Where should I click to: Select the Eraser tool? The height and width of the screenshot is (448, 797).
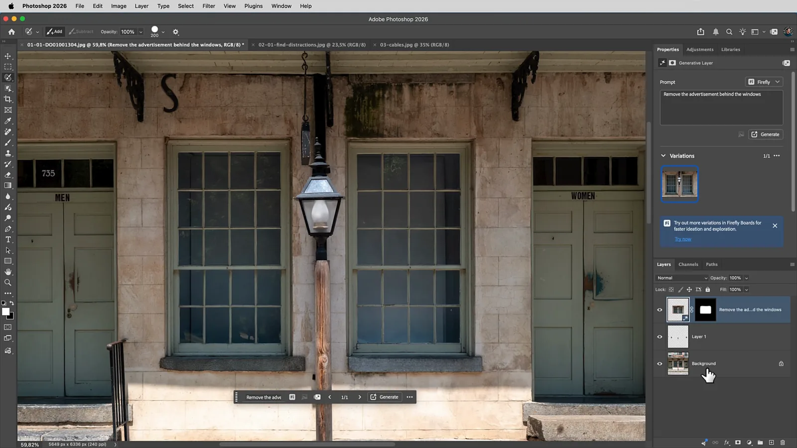[x=8, y=175]
